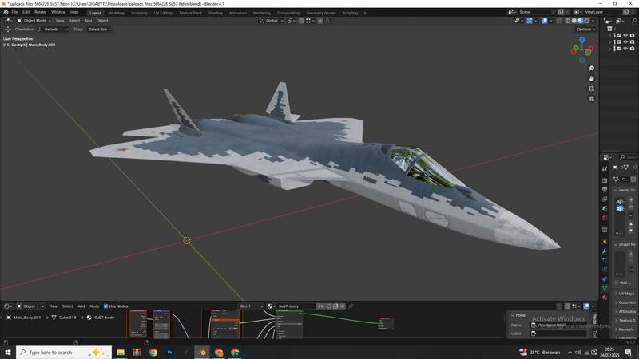
Task: Open the Tool properties tab
Action: 605,168
